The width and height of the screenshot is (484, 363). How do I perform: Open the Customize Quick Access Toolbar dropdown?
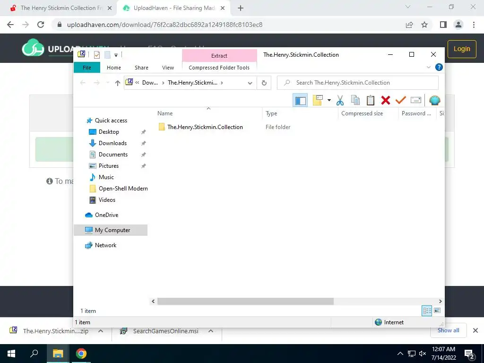click(116, 55)
